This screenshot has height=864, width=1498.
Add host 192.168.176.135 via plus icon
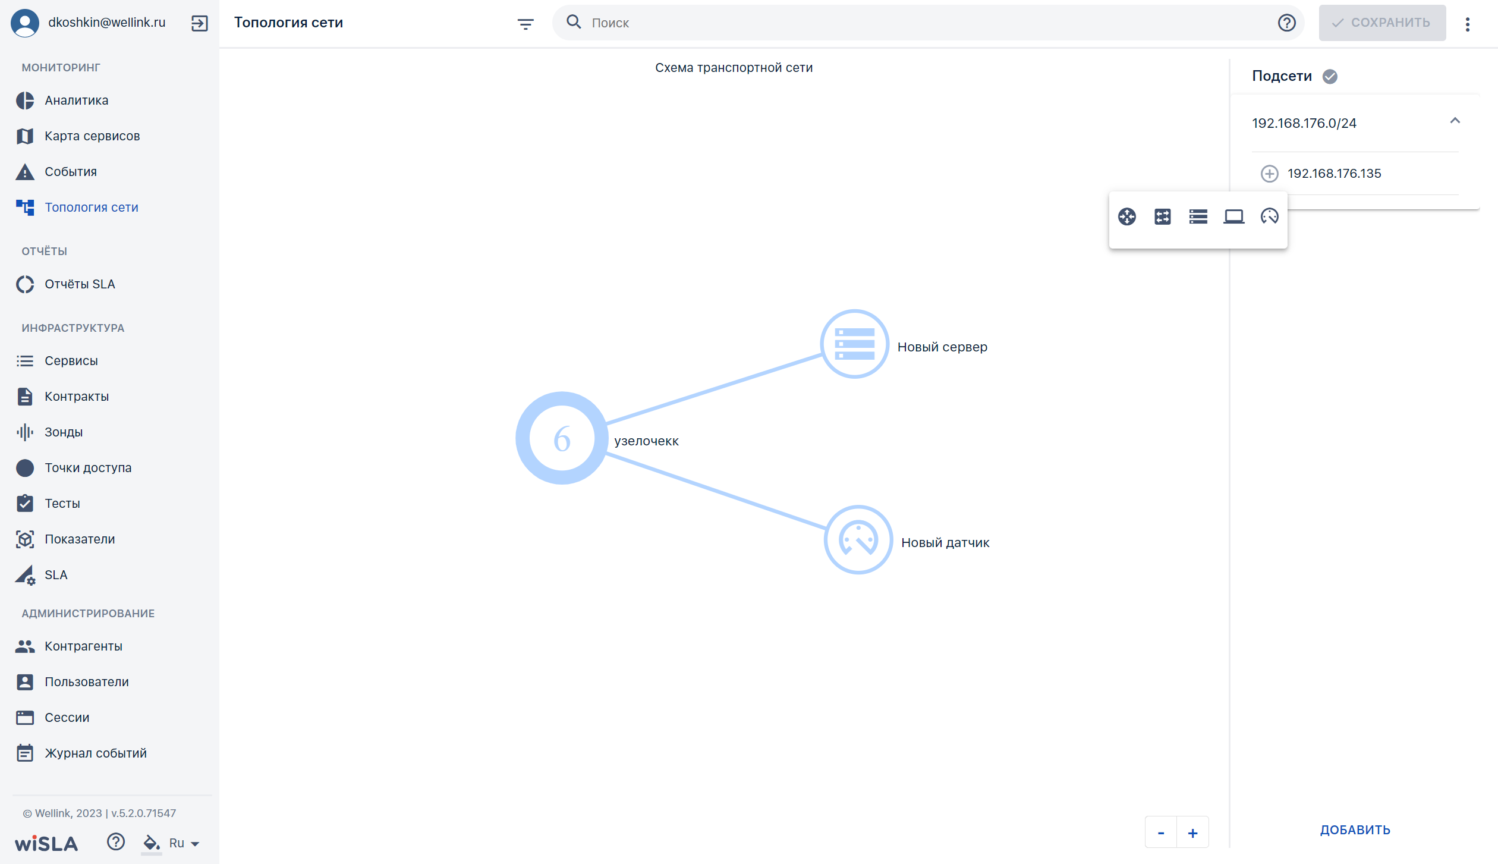pyautogui.click(x=1270, y=174)
